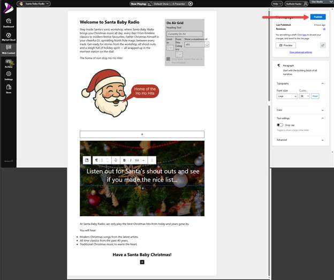Collapse the Typography panel
This screenshot has width=334, height=280.
(323, 84)
